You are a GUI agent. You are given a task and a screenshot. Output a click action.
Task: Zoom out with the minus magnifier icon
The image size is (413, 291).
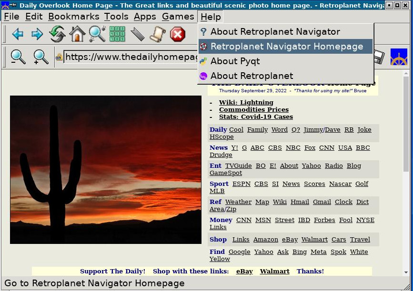point(18,57)
